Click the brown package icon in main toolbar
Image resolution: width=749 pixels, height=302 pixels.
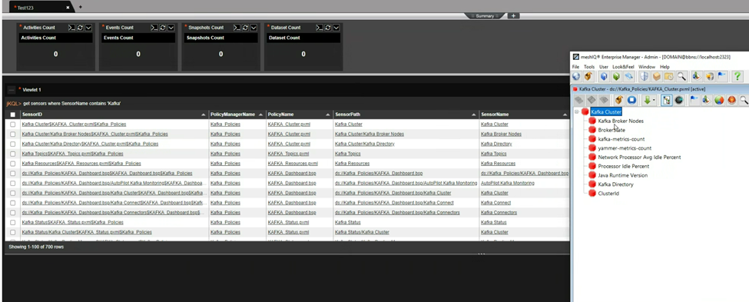pos(657,76)
